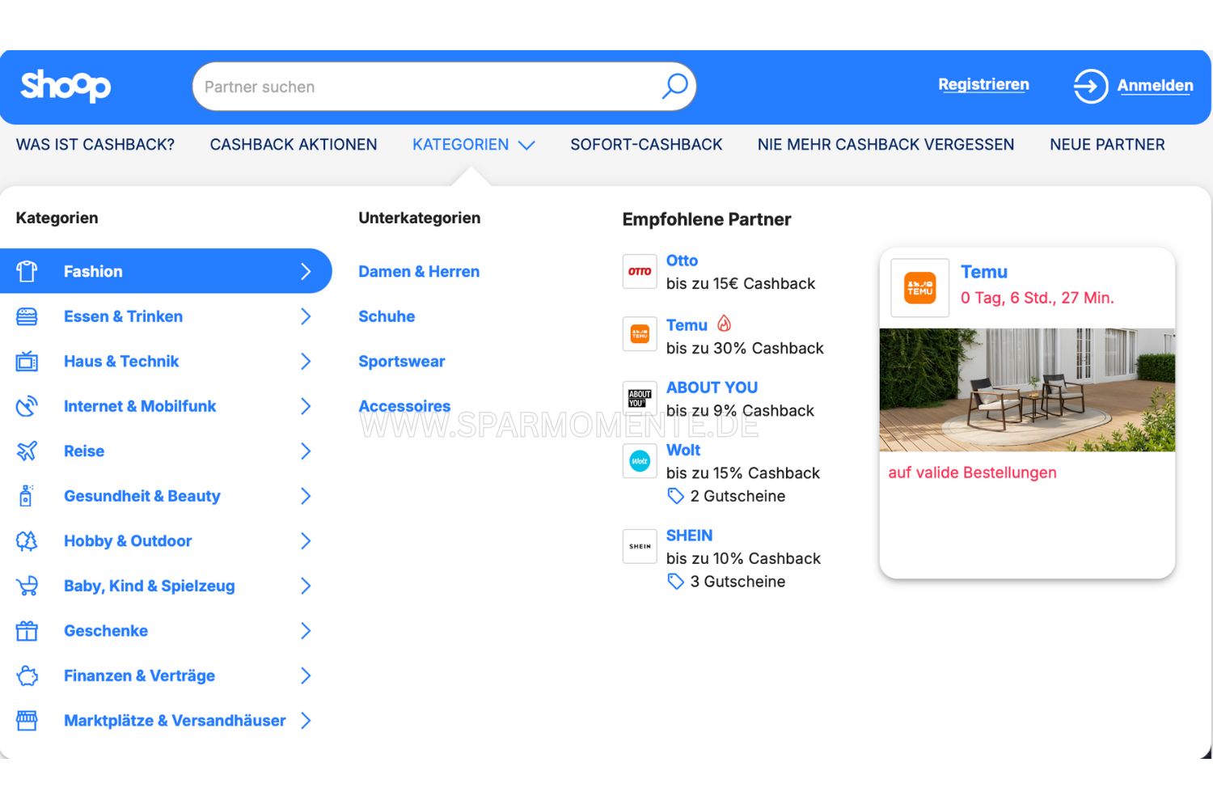Expand Fashion category chevron
This screenshot has height=809, width=1213.
pos(306,271)
